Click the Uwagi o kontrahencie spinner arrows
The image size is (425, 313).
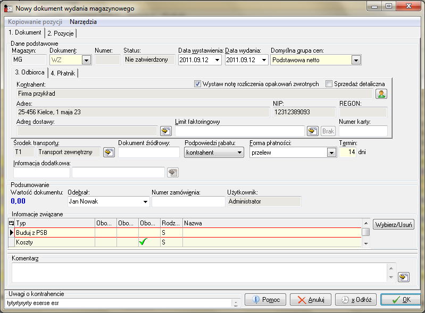[236, 303]
